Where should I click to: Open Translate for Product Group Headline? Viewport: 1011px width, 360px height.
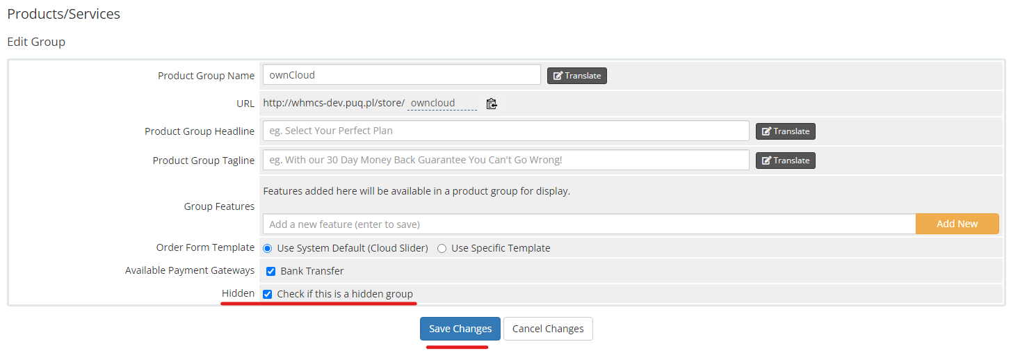tap(786, 131)
